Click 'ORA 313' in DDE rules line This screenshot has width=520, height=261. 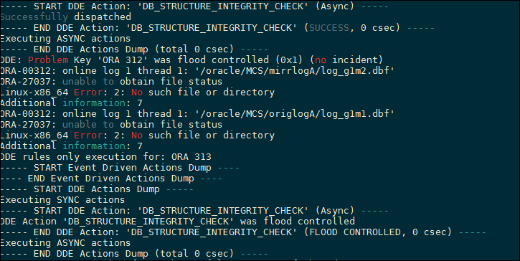pos(191,157)
